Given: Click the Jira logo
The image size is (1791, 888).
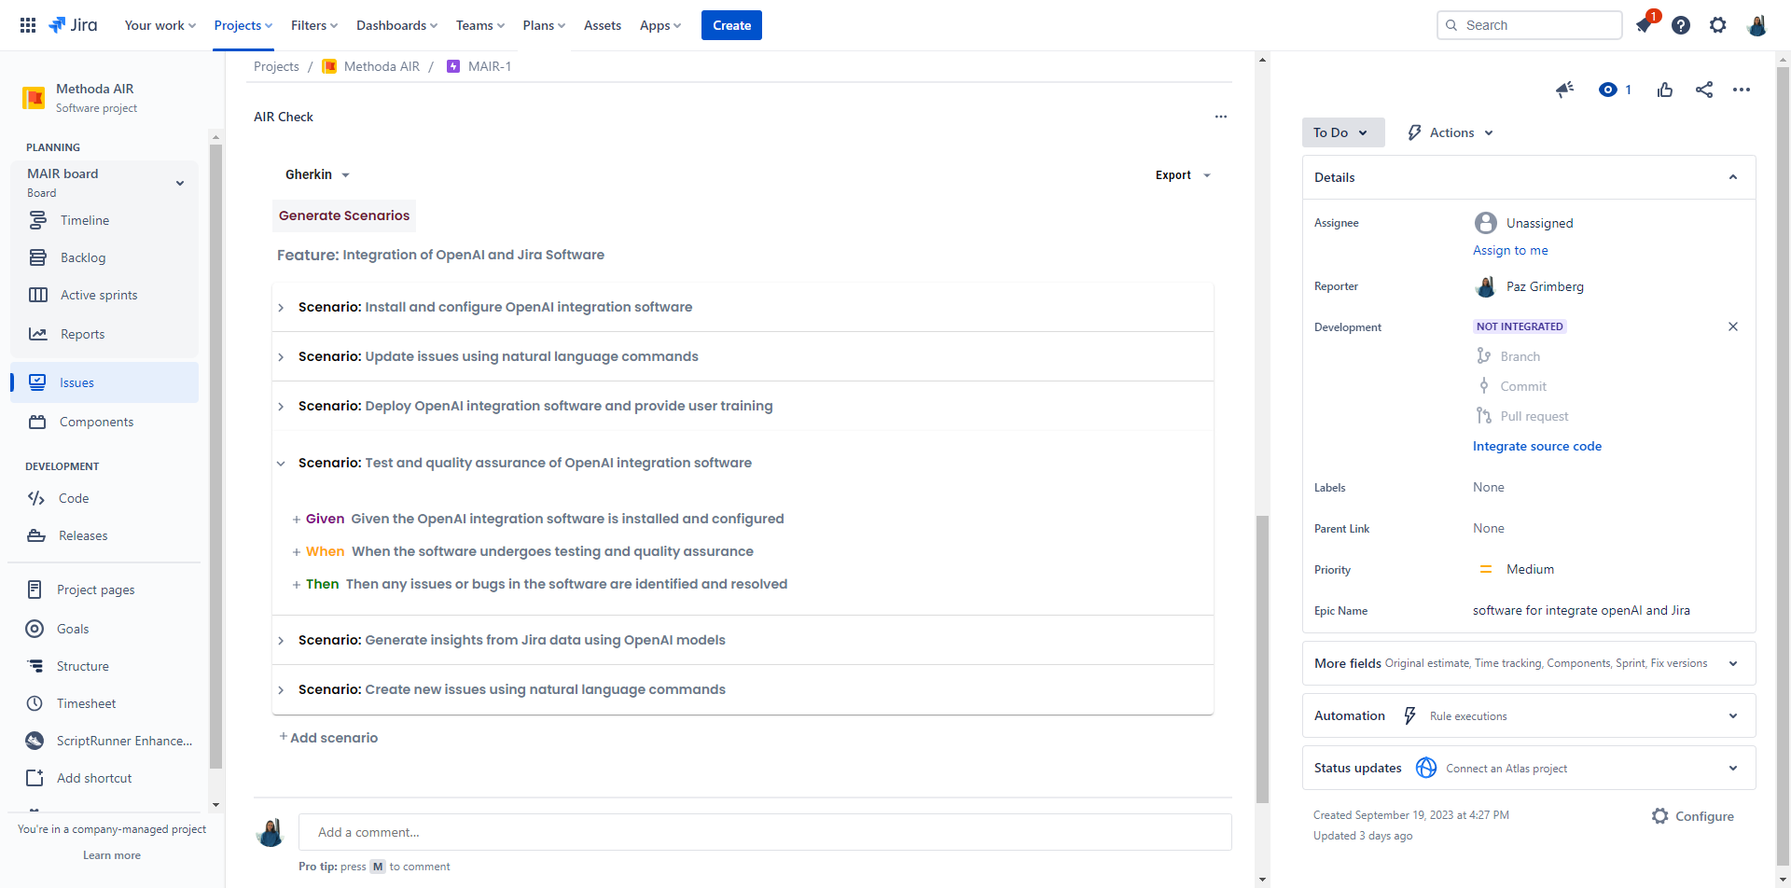Looking at the screenshot, I should pos(73,25).
